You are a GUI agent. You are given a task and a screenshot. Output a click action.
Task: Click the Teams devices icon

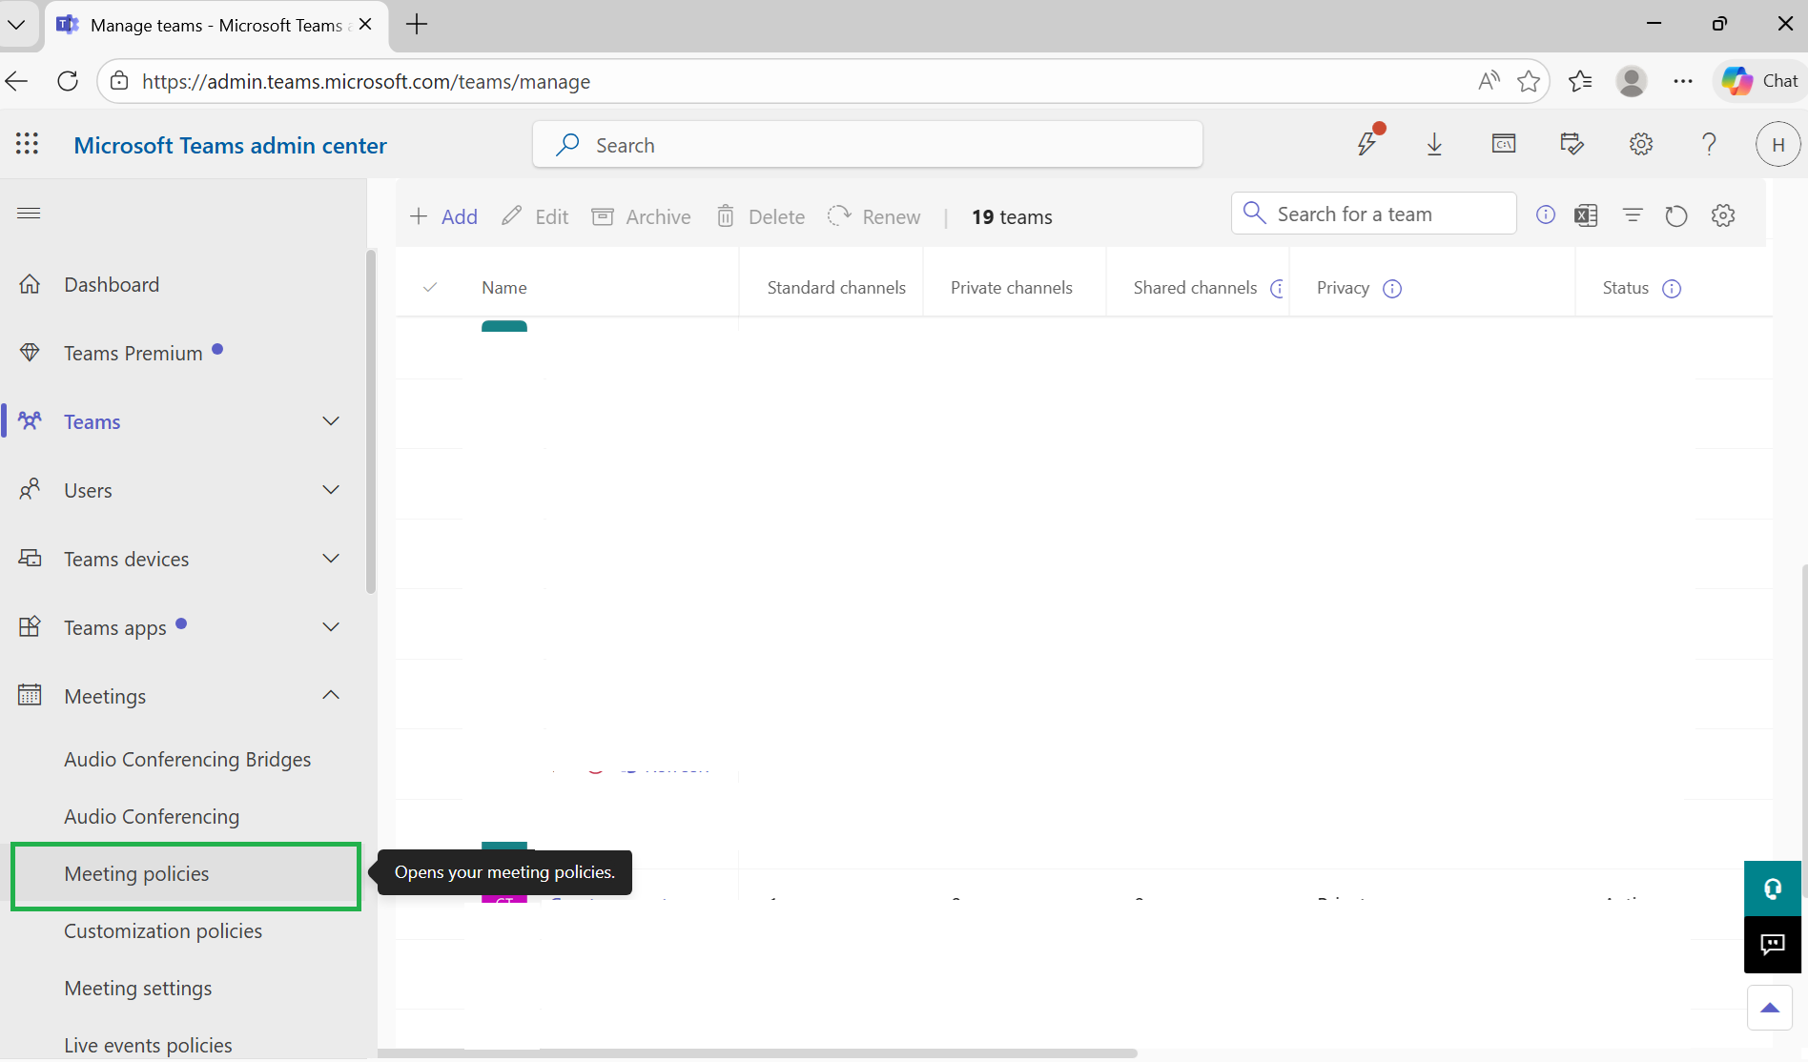coord(30,558)
